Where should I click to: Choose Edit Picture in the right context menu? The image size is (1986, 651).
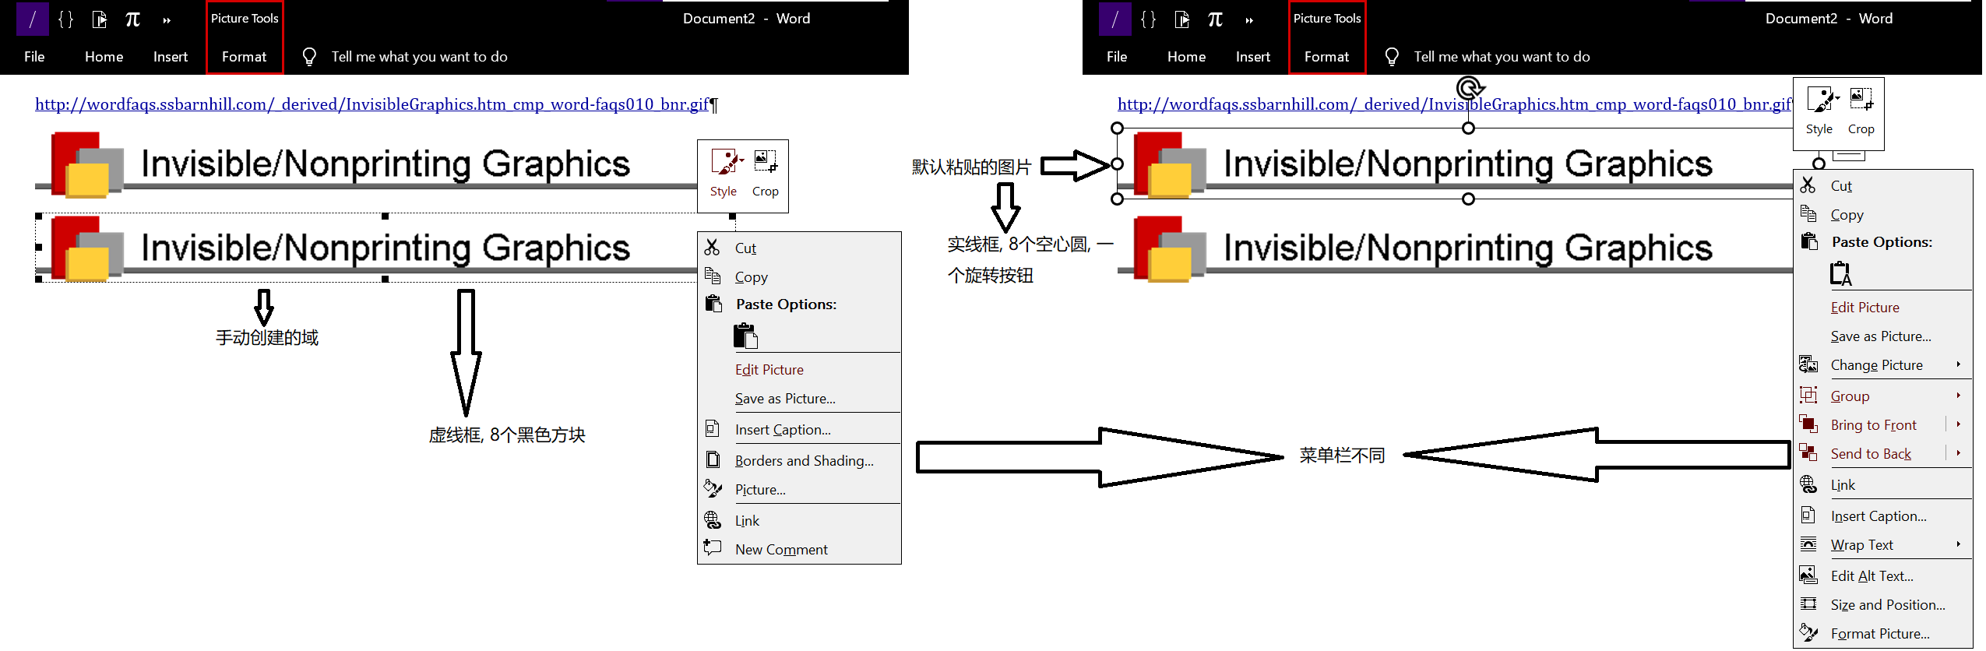point(1883,307)
